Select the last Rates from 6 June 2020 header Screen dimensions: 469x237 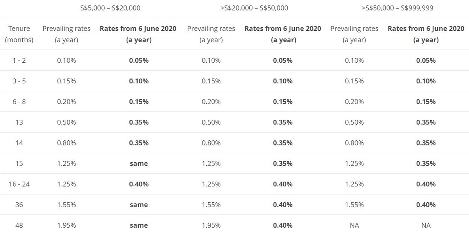426,34
